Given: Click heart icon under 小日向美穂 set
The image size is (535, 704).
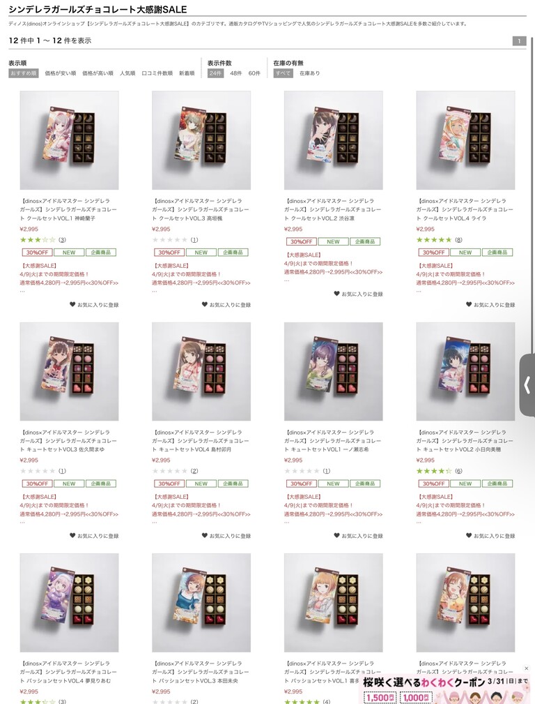Looking at the screenshot, I should 469,535.
